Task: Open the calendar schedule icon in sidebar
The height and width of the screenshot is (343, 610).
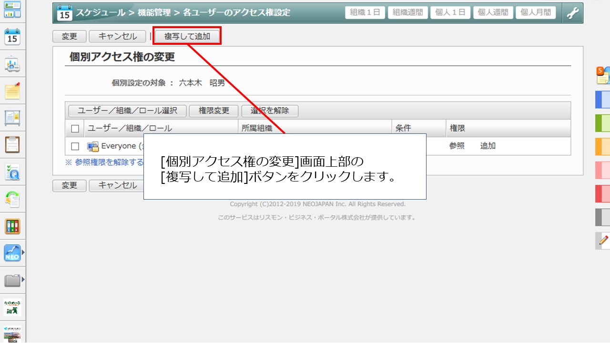Action: click(x=12, y=37)
